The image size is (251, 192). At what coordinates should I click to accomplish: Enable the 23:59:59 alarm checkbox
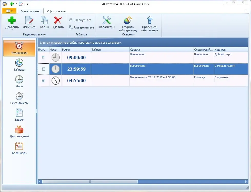click(43, 69)
